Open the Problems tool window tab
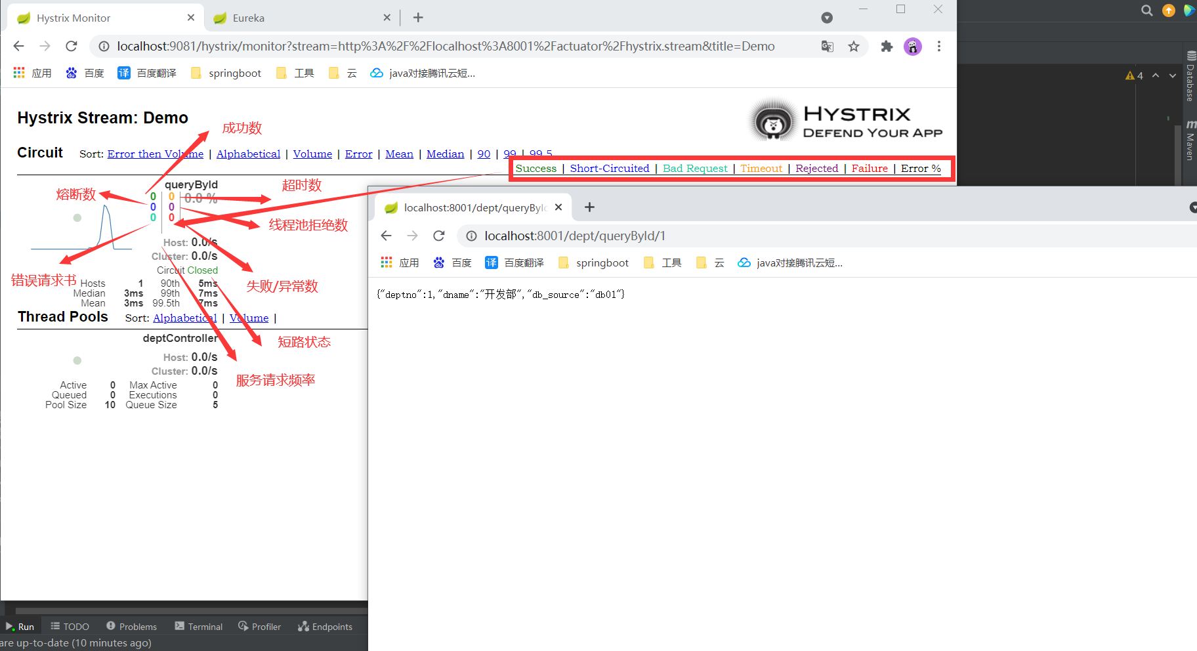Image resolution: width=1197 pixels, height=651 pixels. 131,627
